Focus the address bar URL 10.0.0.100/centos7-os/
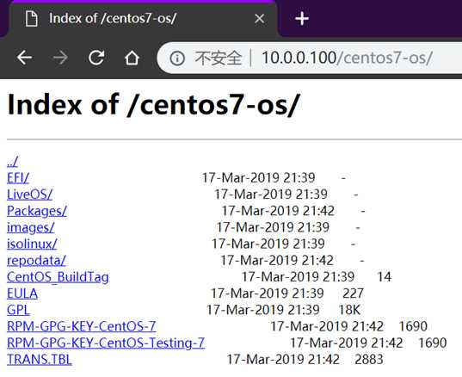Image resolution: width=462 pixels, height=377 pixels. pyautogui.click(x=347, y=58)
